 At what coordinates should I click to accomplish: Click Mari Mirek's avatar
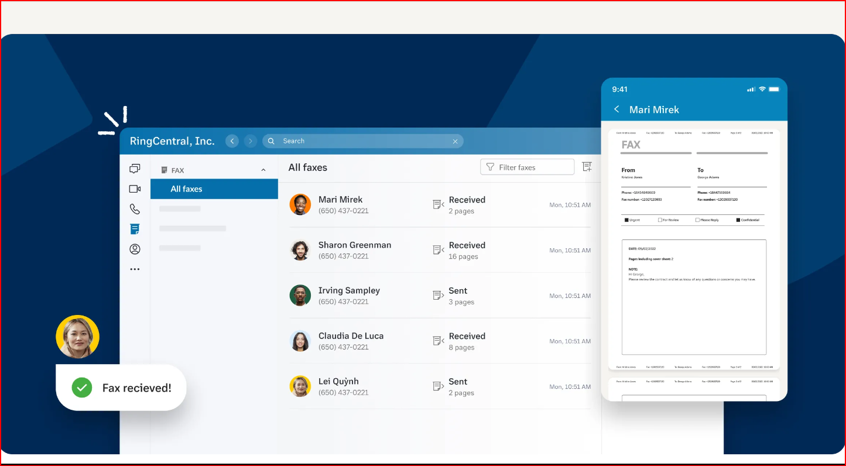[300, 204]
